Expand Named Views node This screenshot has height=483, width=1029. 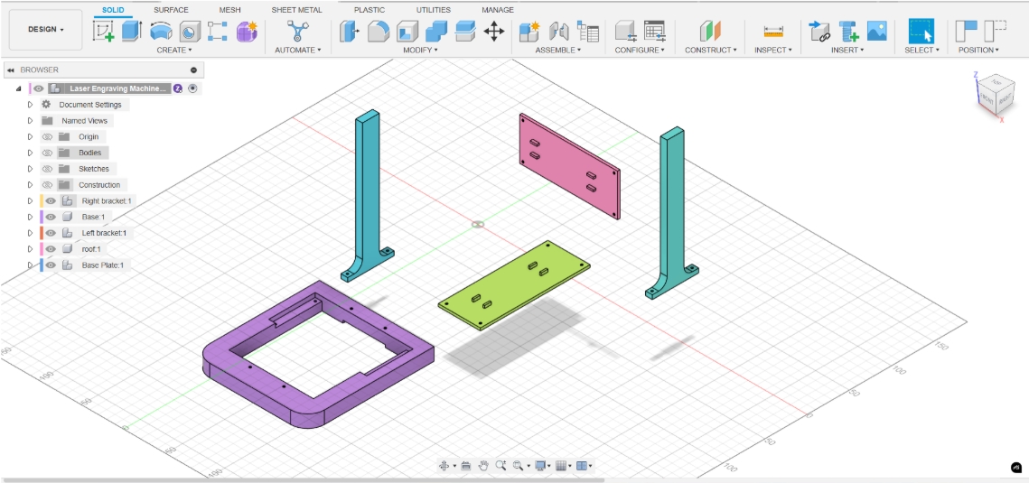coord(30,121)
